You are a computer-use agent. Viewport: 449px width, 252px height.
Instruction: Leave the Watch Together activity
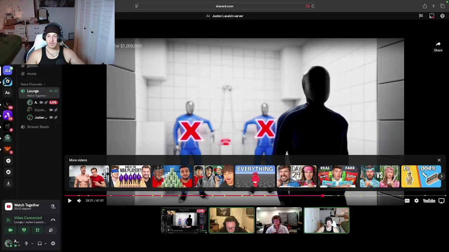53,206
